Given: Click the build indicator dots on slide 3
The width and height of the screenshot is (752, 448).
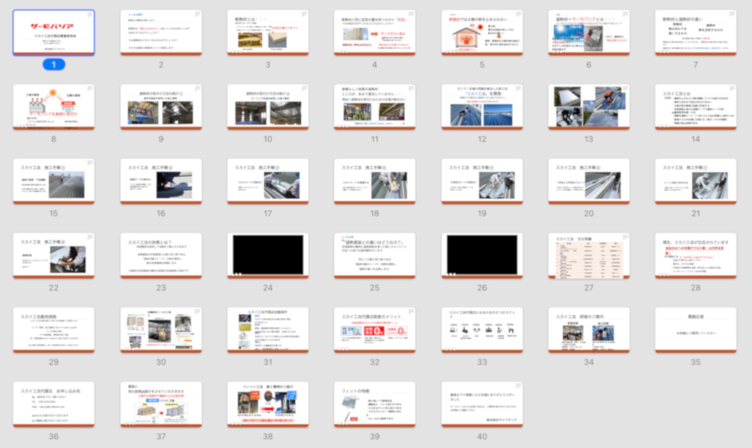Looking at the screenshot, I should click(x=236, y=52).
